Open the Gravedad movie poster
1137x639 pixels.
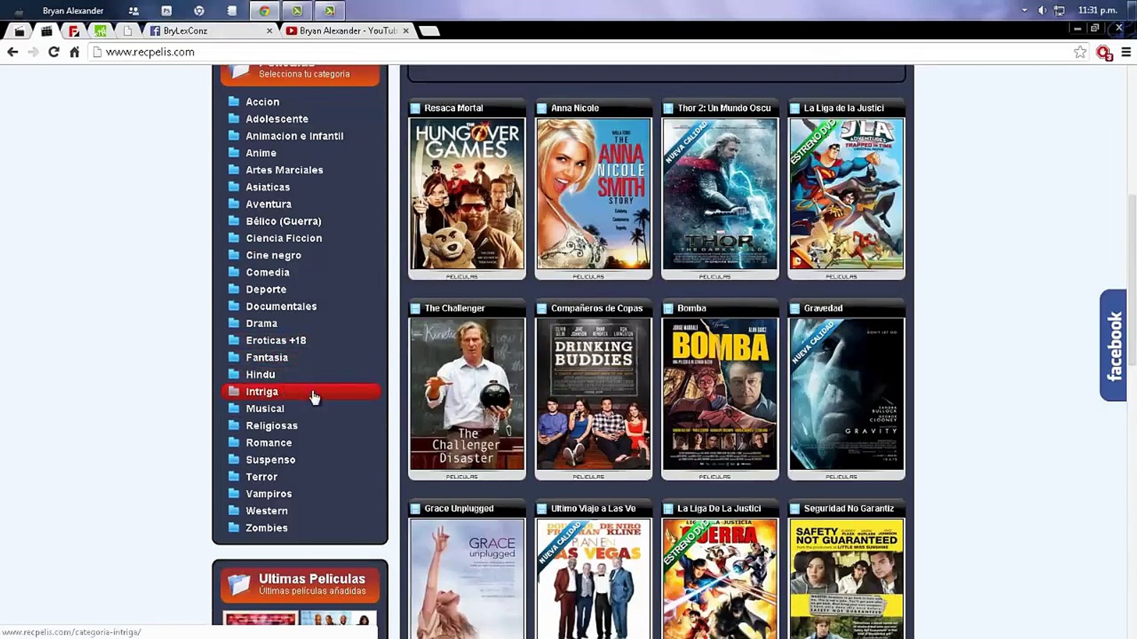pos(846,393)
